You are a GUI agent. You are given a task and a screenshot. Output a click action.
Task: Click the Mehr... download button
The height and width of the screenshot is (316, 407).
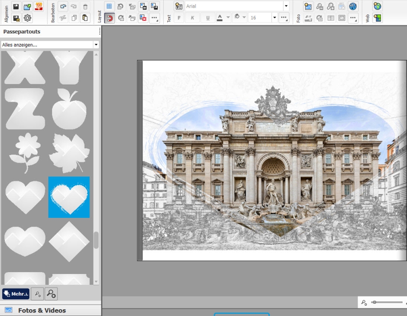tap(16, 294)
